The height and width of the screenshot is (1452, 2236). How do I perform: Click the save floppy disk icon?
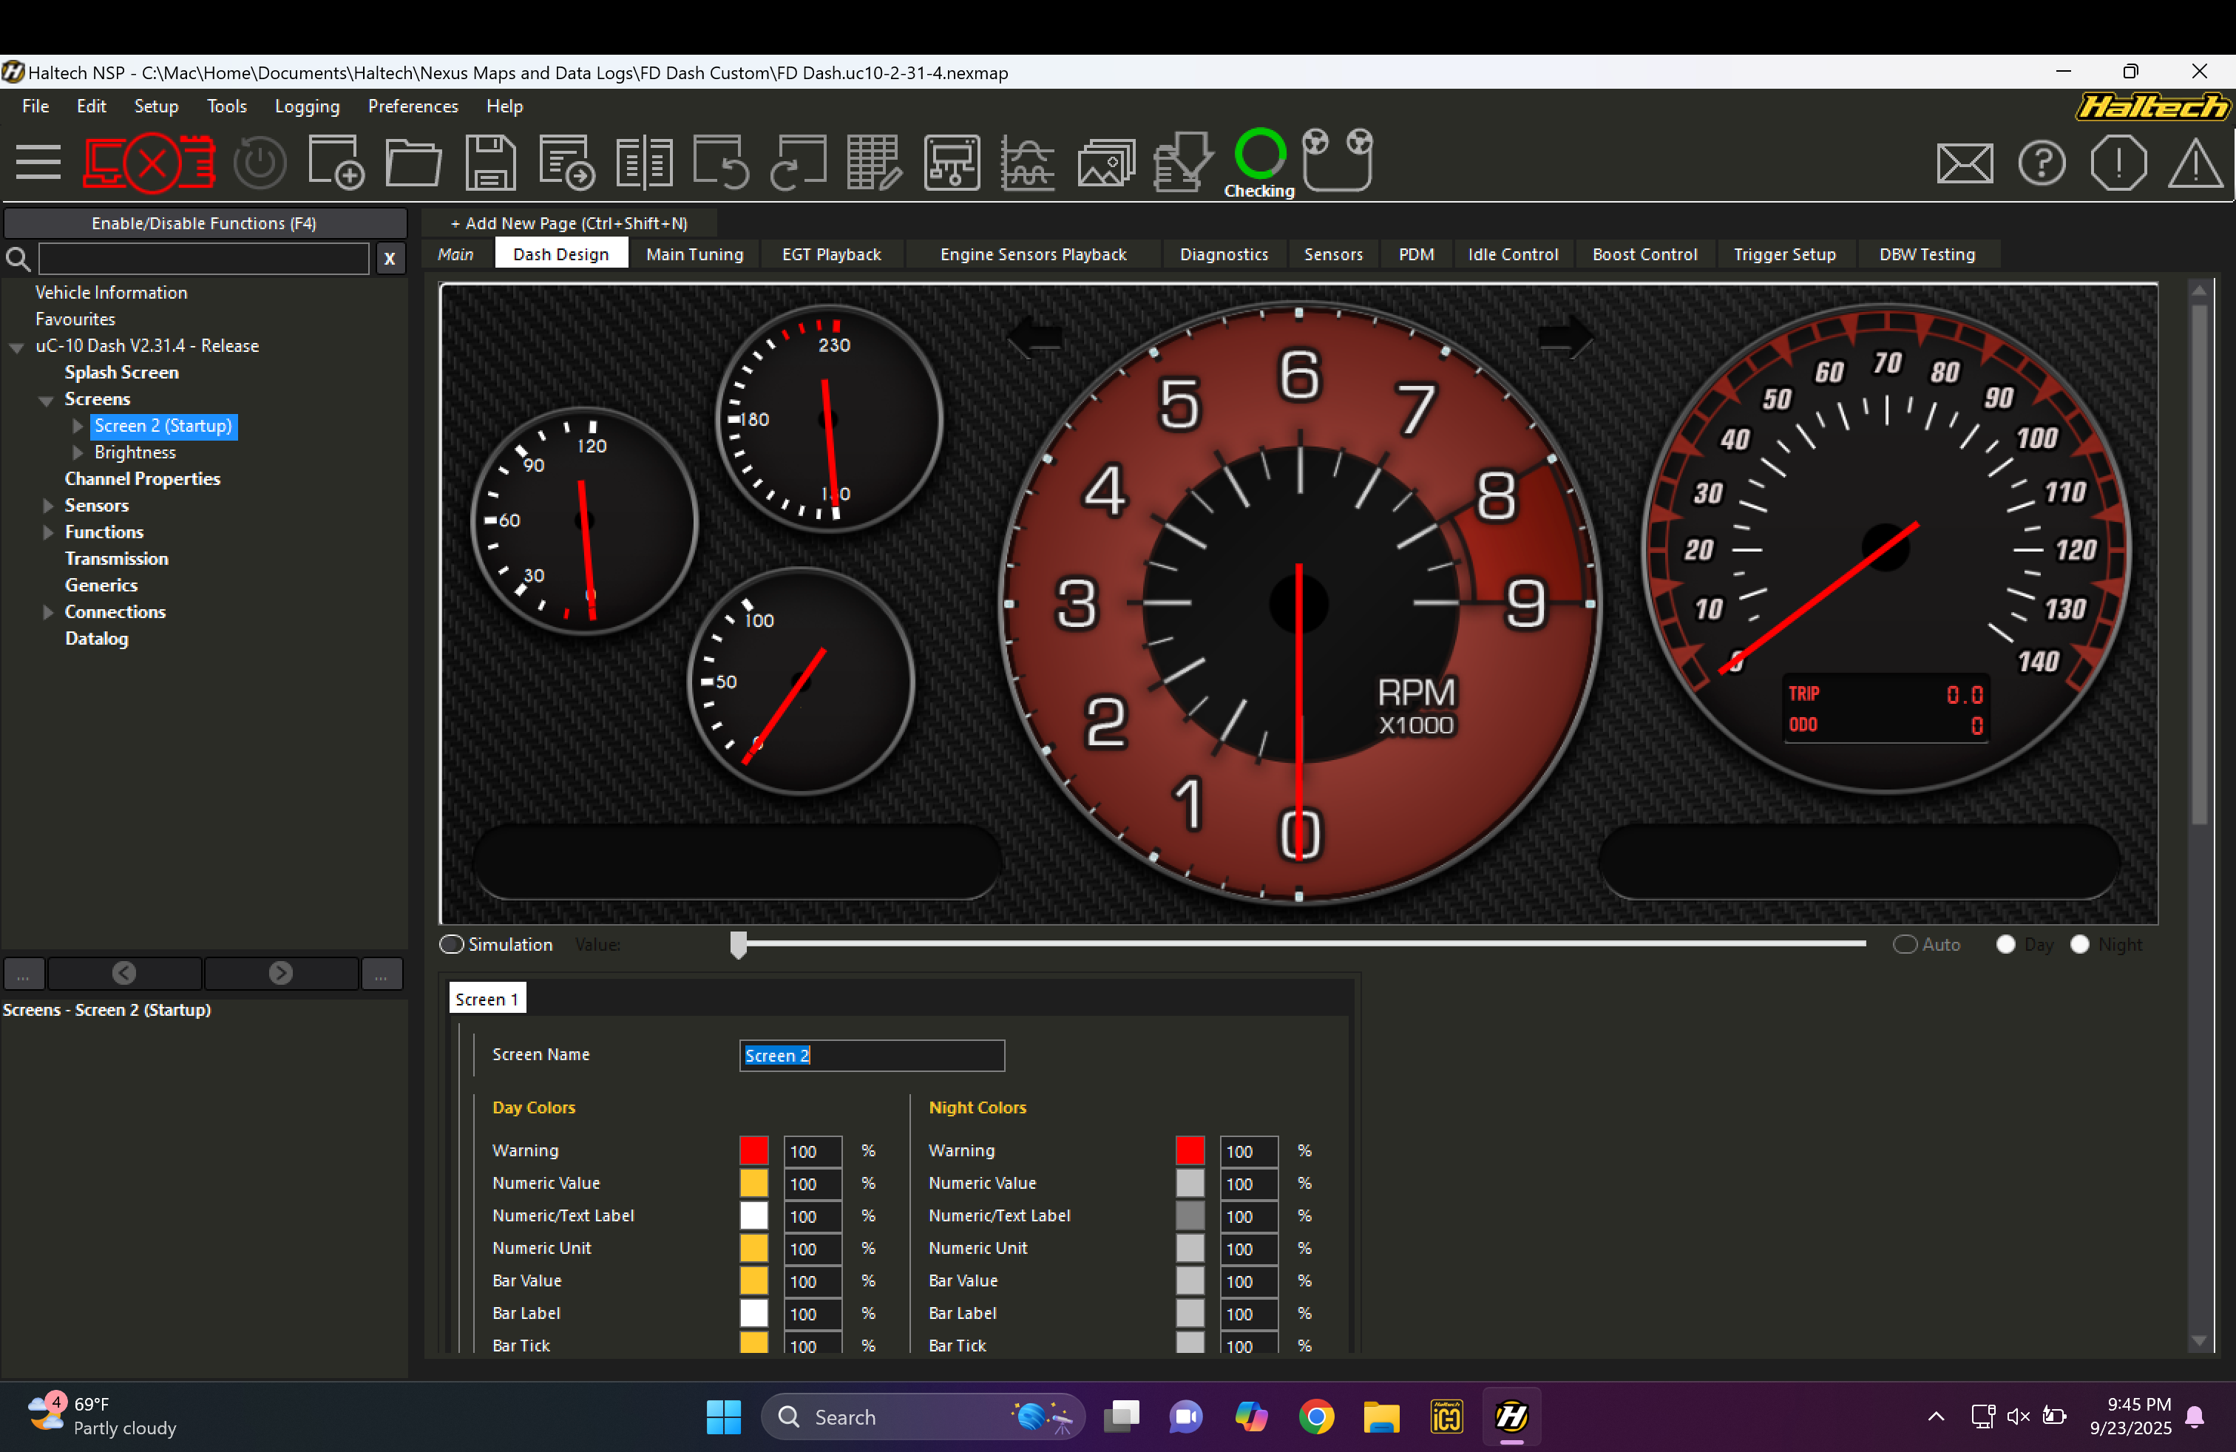coord(490,163)
